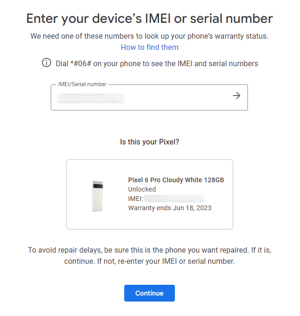Click the "Unlocked" carrier status text
300x316 pixels.
tap(142, 189)
